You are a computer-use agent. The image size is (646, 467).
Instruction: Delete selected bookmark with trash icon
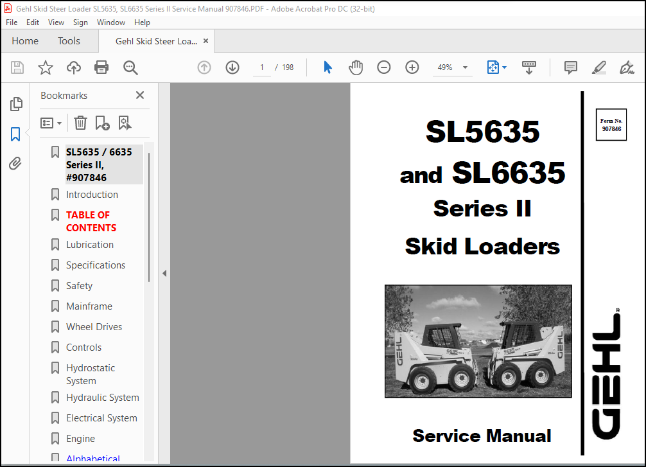pos(80,123)
